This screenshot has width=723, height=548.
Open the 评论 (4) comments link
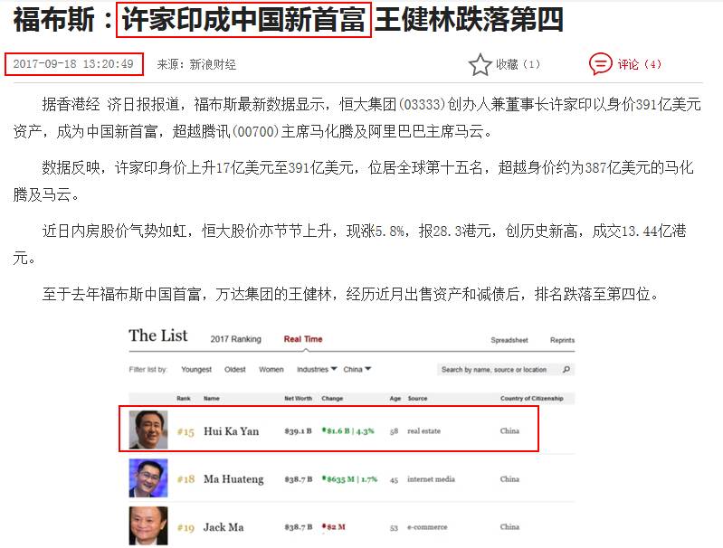(x=639, y=64)
